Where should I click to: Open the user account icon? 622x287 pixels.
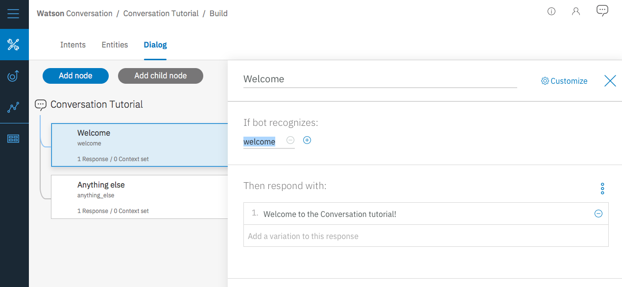[x=576, y=11]
